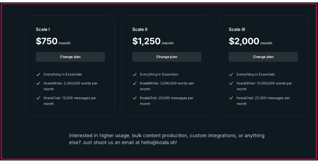Click checkmark next to KoalaChat 25,000 messages
Viewport: 318px width, 163px height.
point(231,98)
